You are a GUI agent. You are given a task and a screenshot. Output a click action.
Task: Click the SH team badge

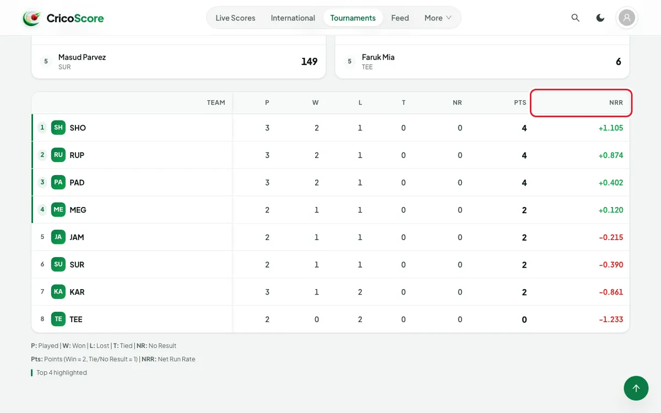(x=58, y=128)
